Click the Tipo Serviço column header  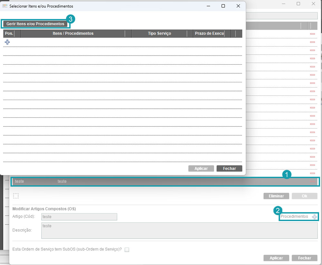pyautogui.click(x=159, y=33)
